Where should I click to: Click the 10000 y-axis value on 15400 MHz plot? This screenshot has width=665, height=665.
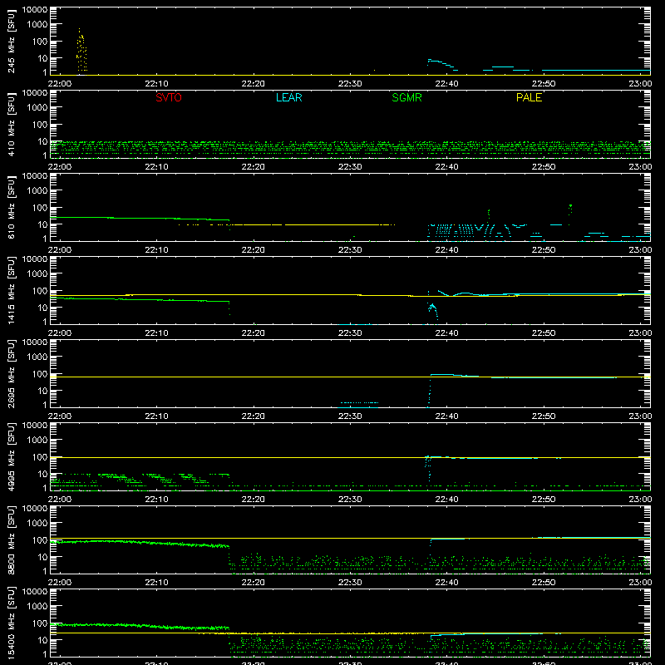click(x=35, y=591)
